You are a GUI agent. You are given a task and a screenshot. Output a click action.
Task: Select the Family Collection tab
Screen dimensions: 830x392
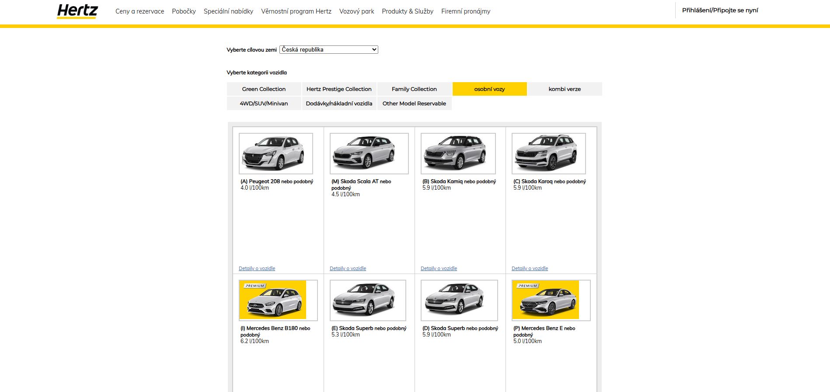coord(414,89)
